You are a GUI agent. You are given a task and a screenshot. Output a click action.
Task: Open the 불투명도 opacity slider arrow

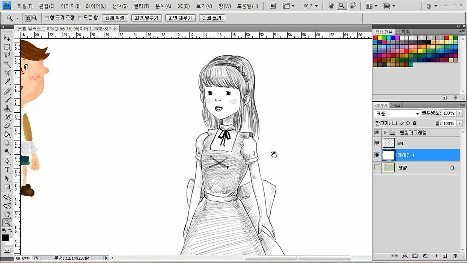click(460, 113)
